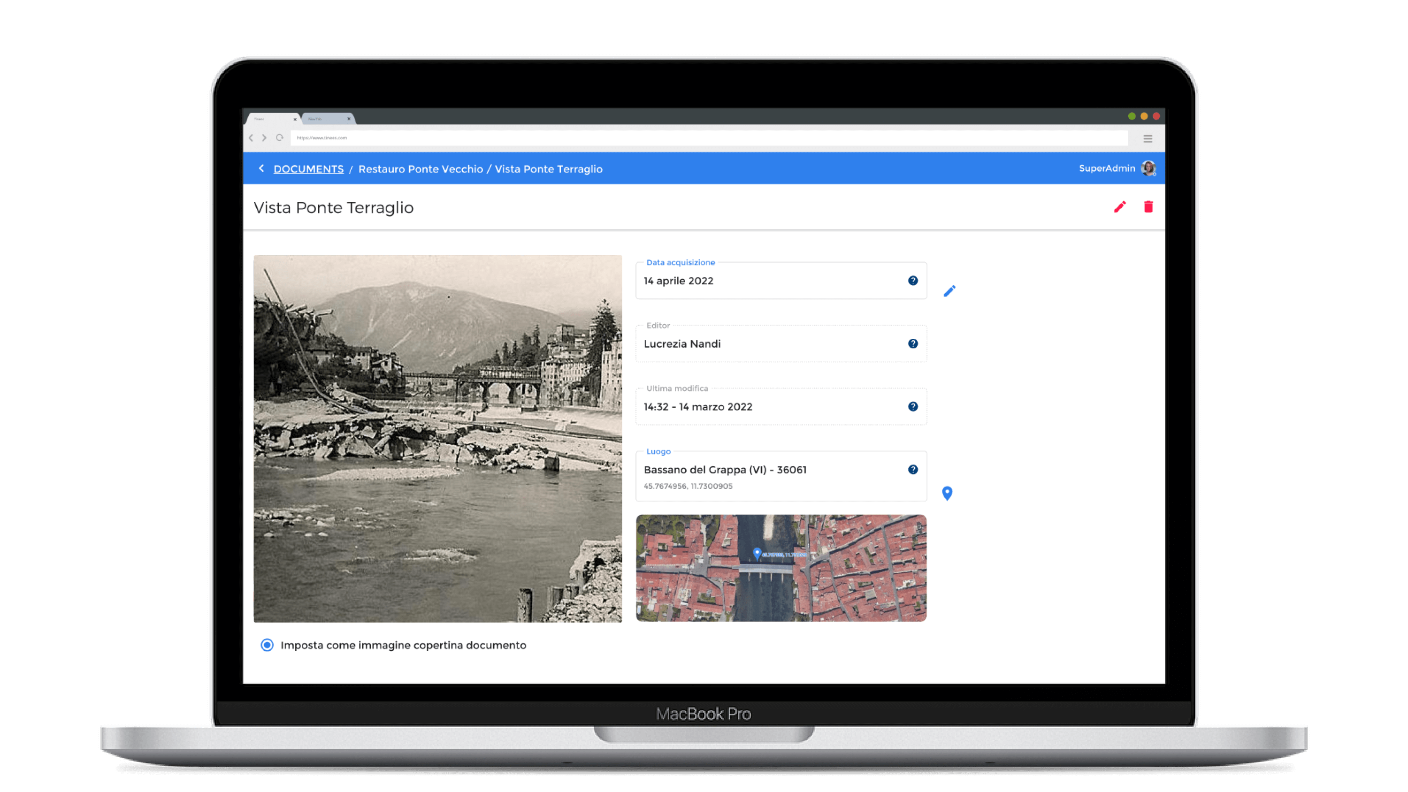Click help icon in Luogo field
This screenshot has height=792, width=1408.
tap(913, 470)
